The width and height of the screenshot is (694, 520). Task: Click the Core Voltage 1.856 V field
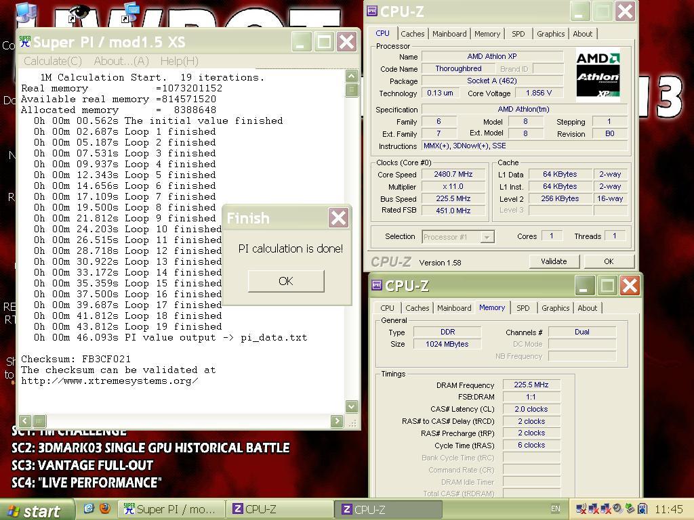(x=539, y=93)
